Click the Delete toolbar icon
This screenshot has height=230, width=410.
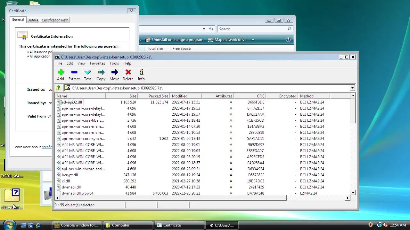pyautogui.click(x=128, y=72)
